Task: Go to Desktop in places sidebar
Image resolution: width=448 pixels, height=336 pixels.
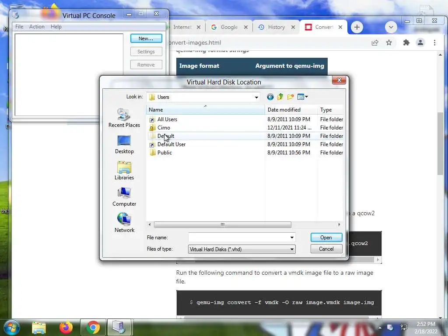Action: tap(124, 144)
